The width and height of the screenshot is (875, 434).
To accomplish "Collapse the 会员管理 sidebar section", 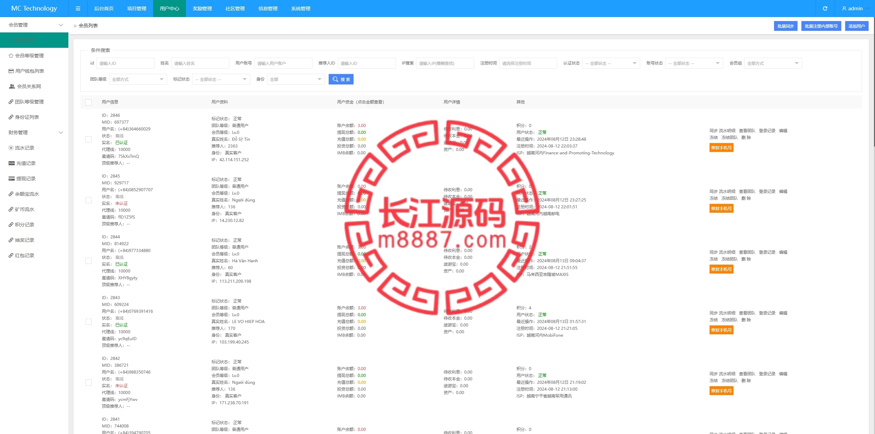I will pos(34,25).
